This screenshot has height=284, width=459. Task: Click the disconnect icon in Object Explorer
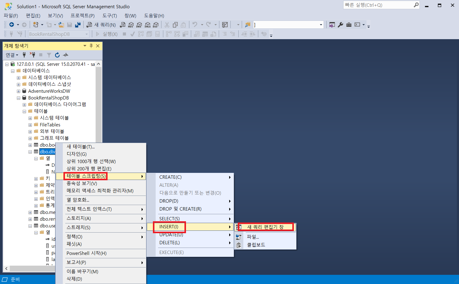(32, 55)
